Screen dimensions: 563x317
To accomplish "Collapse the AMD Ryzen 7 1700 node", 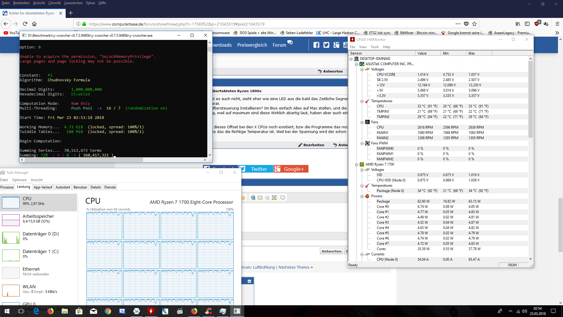I will point(356,165).
